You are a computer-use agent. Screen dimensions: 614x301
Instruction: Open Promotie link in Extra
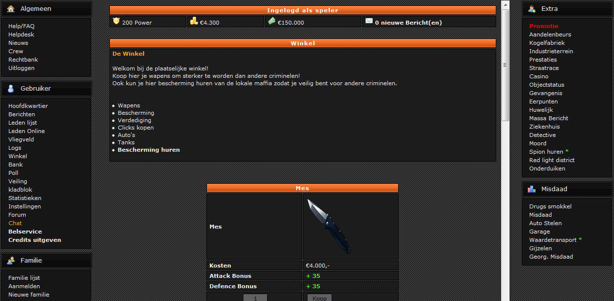coord(544,26)
